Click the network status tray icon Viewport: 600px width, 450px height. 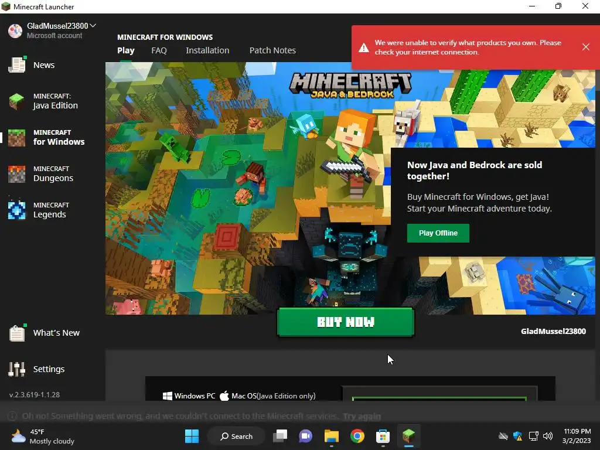(x=533, y=436)
